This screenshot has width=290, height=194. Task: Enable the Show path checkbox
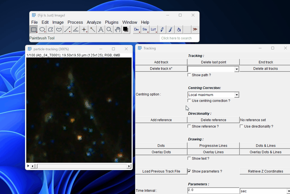click(x=189, y=75)
